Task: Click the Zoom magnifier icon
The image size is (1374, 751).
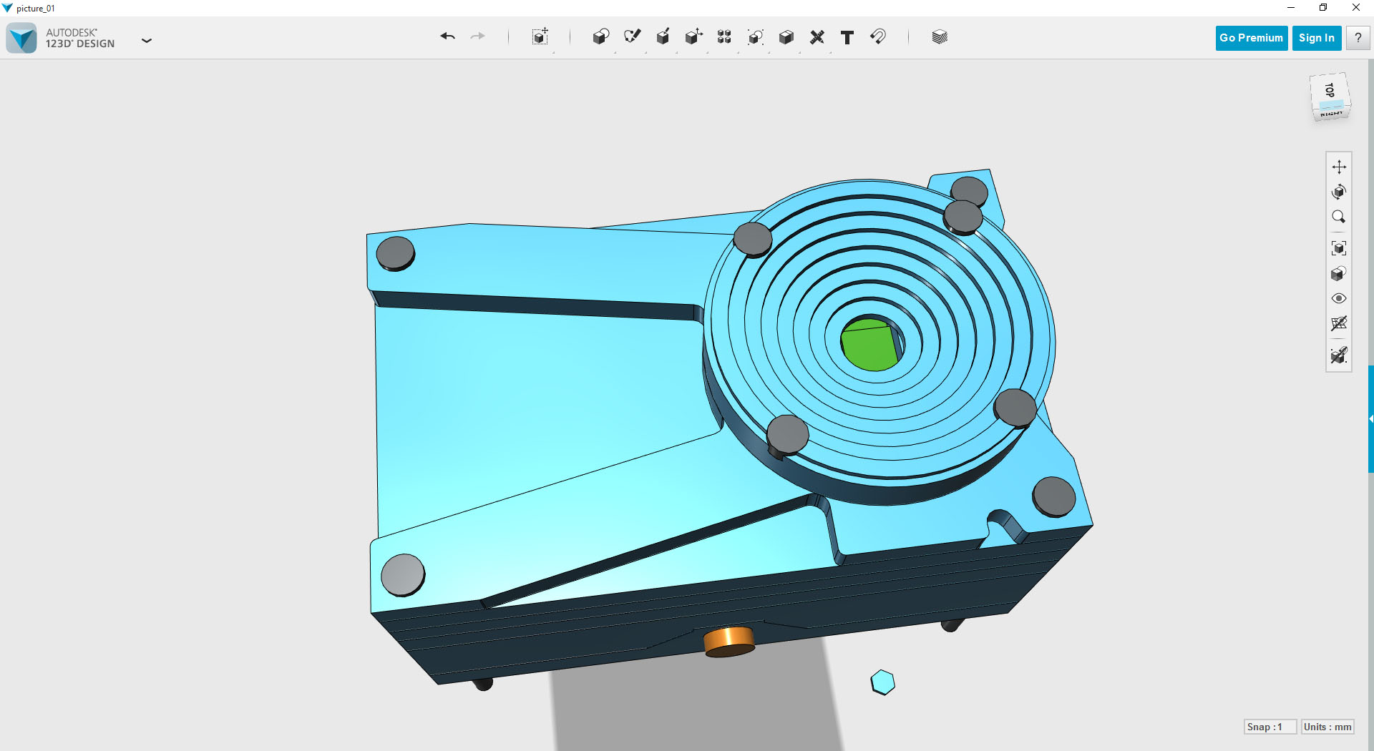Action: click(x=1339, y=217)
